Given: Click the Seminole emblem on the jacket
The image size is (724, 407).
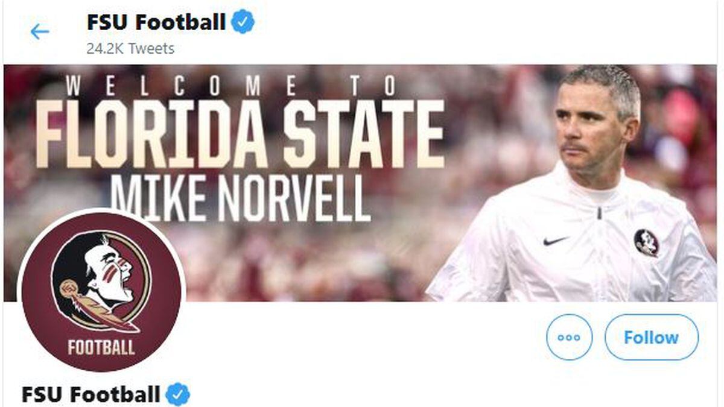Looking at the screenshot, I should [x=646, y=242].
